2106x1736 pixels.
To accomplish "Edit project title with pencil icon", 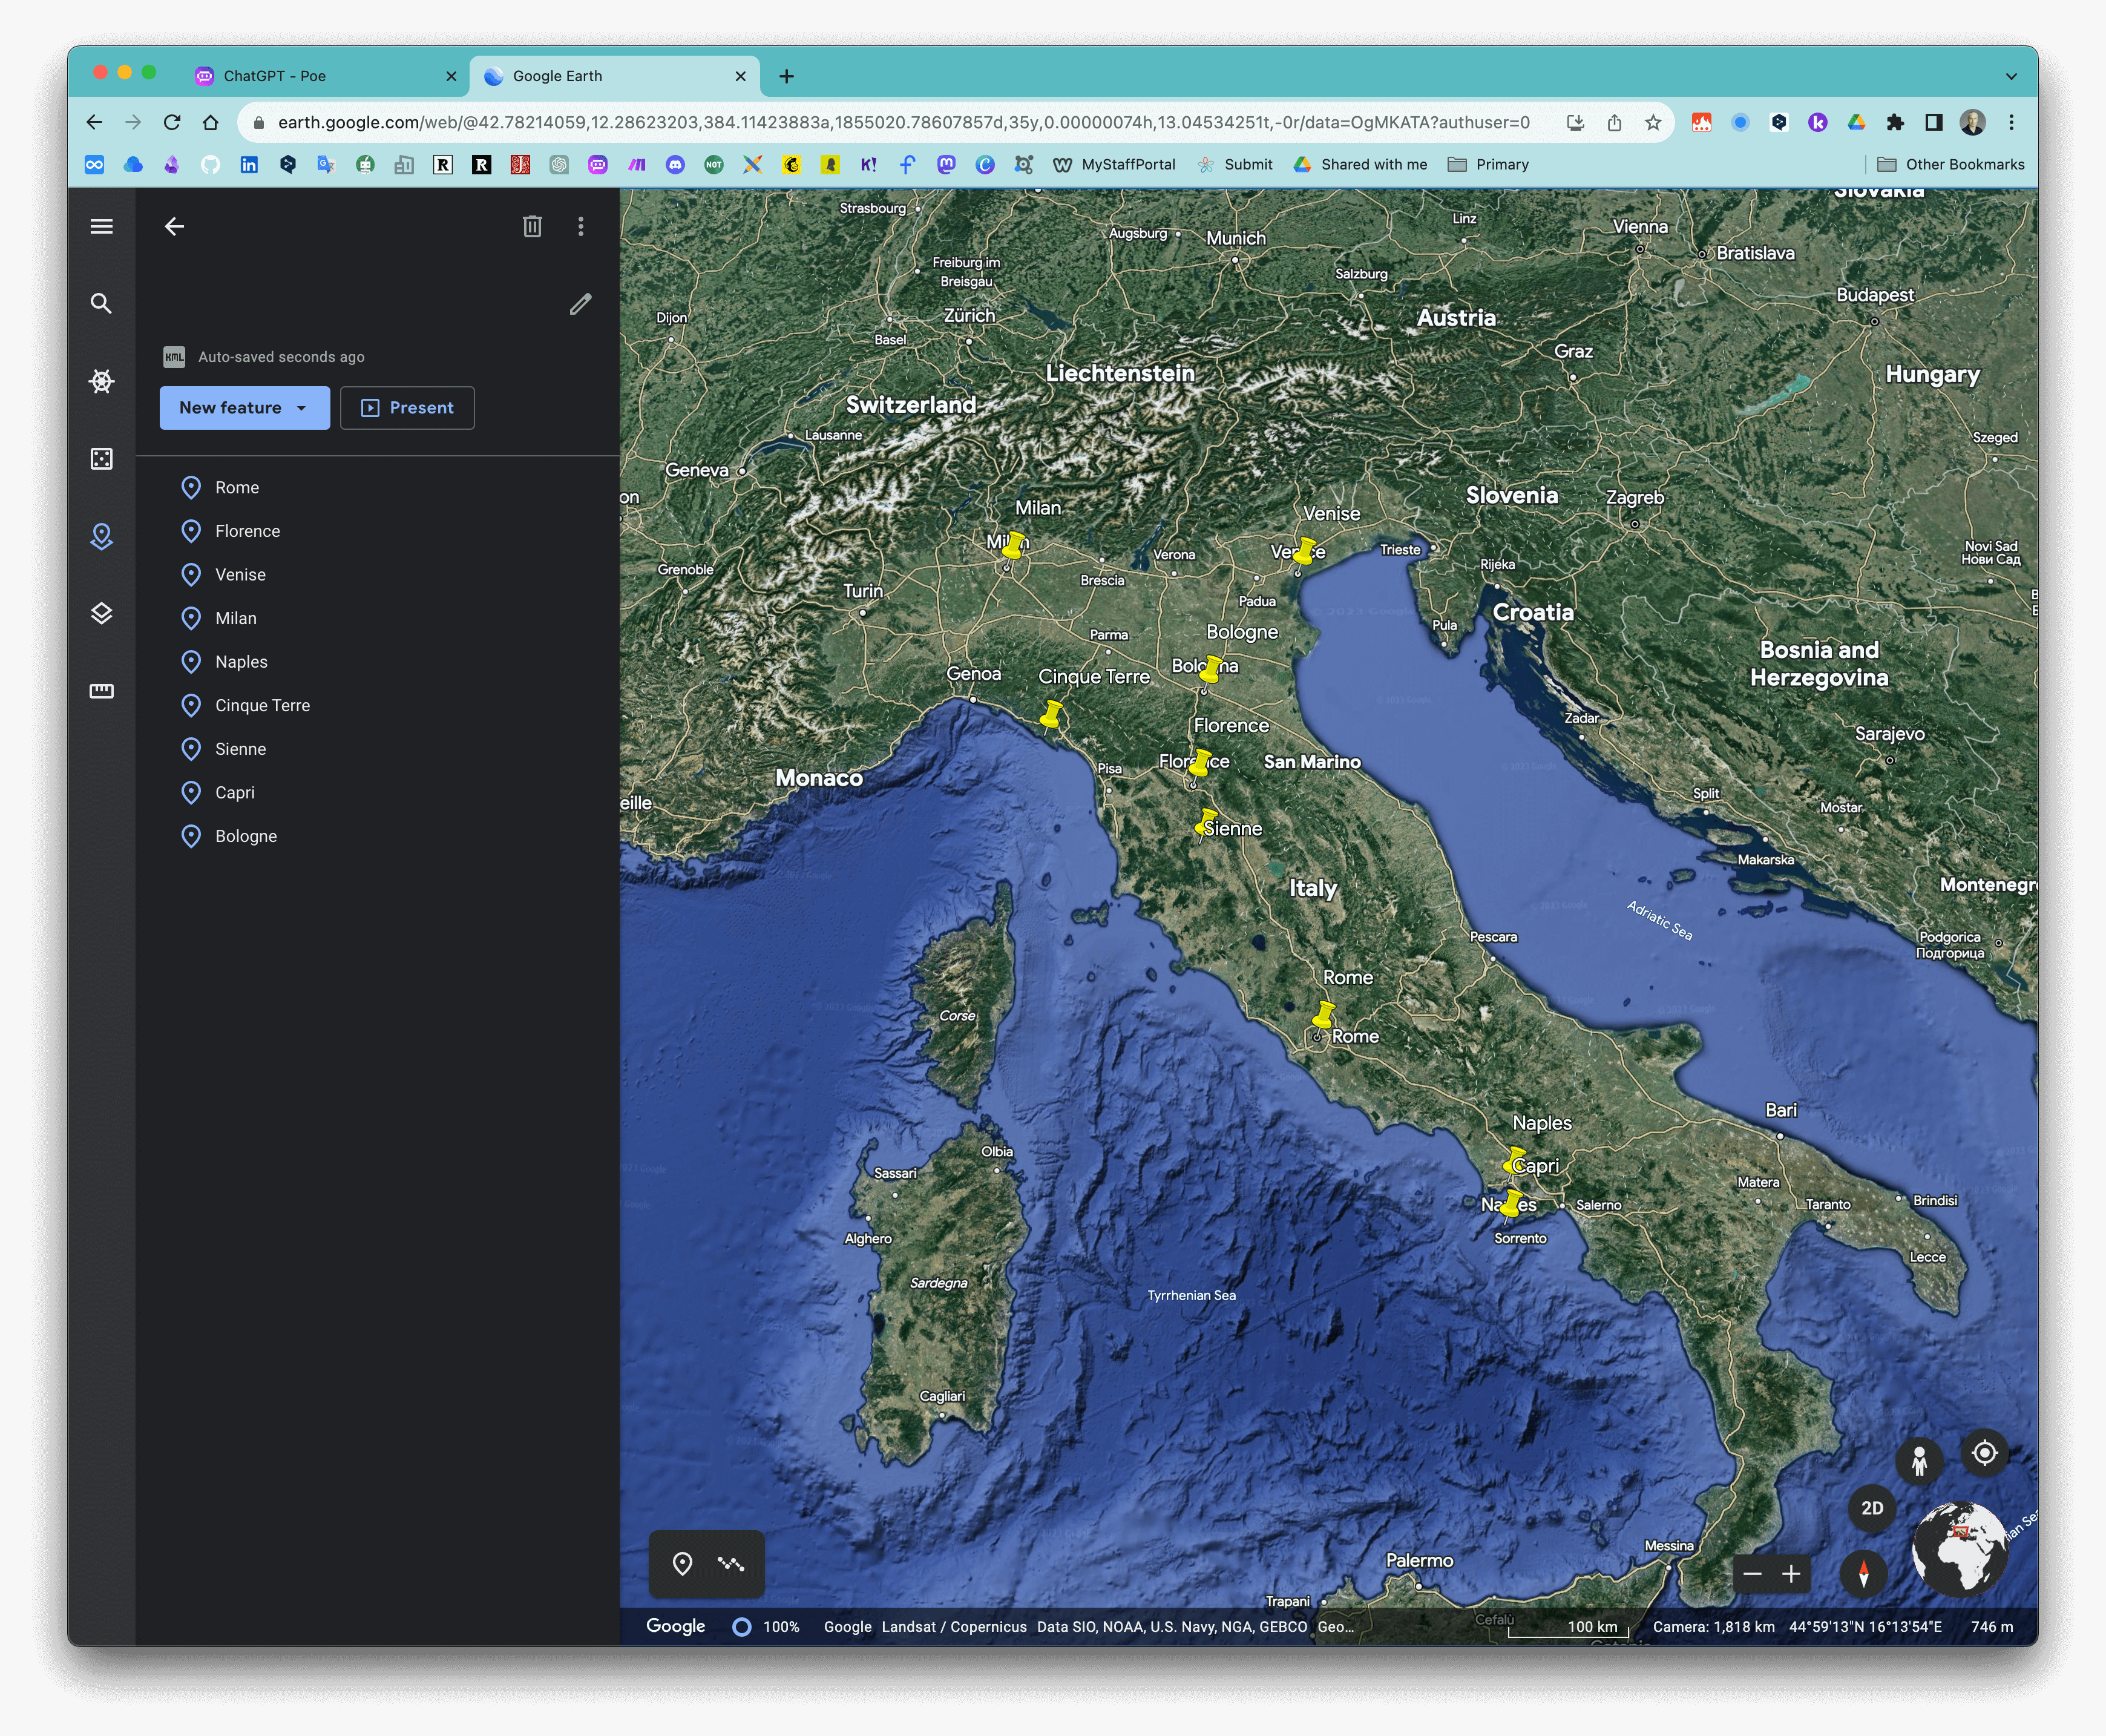I will (581, 304).
